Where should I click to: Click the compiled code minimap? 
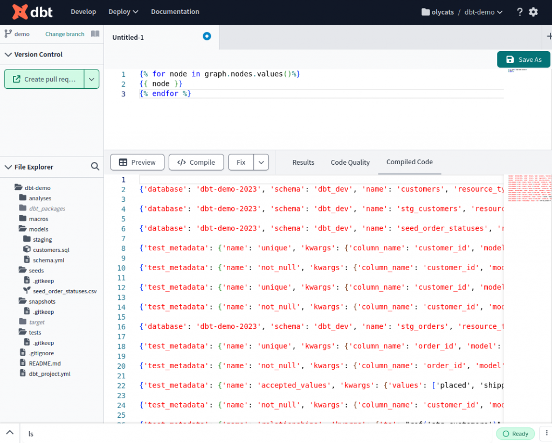point(529,188)
